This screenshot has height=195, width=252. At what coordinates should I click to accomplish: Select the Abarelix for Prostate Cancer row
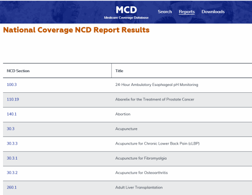coord(127,100)
